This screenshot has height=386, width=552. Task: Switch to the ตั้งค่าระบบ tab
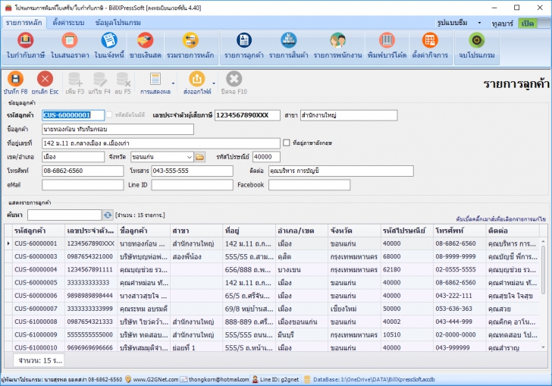tap(69, 23)
